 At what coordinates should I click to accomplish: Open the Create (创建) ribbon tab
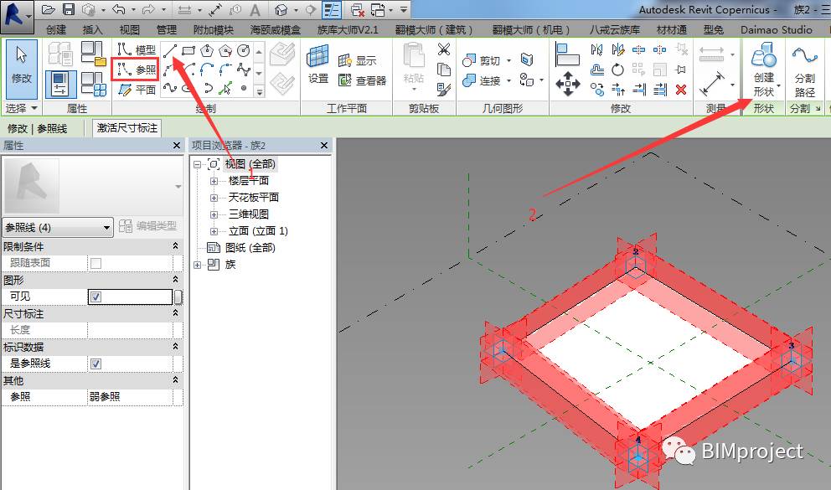point(56,29)
